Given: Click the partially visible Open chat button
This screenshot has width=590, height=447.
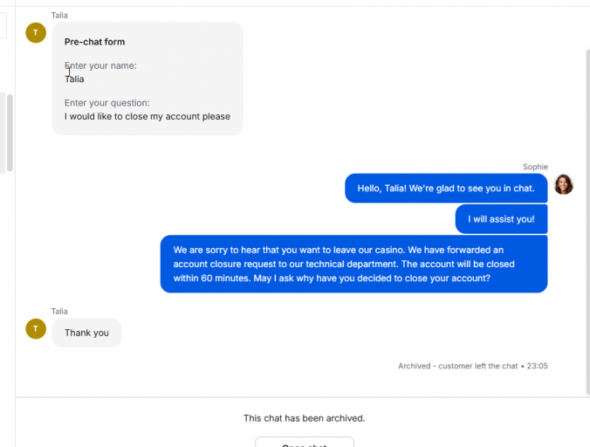Looking at the screenshot, I should (305, 442).
